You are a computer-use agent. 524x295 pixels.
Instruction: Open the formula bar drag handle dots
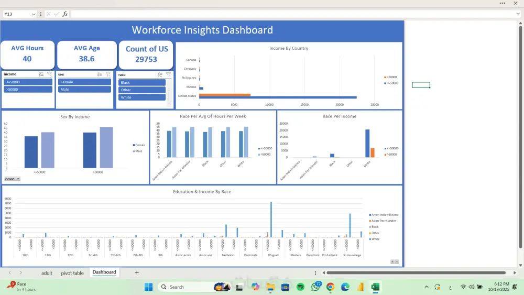41,14
